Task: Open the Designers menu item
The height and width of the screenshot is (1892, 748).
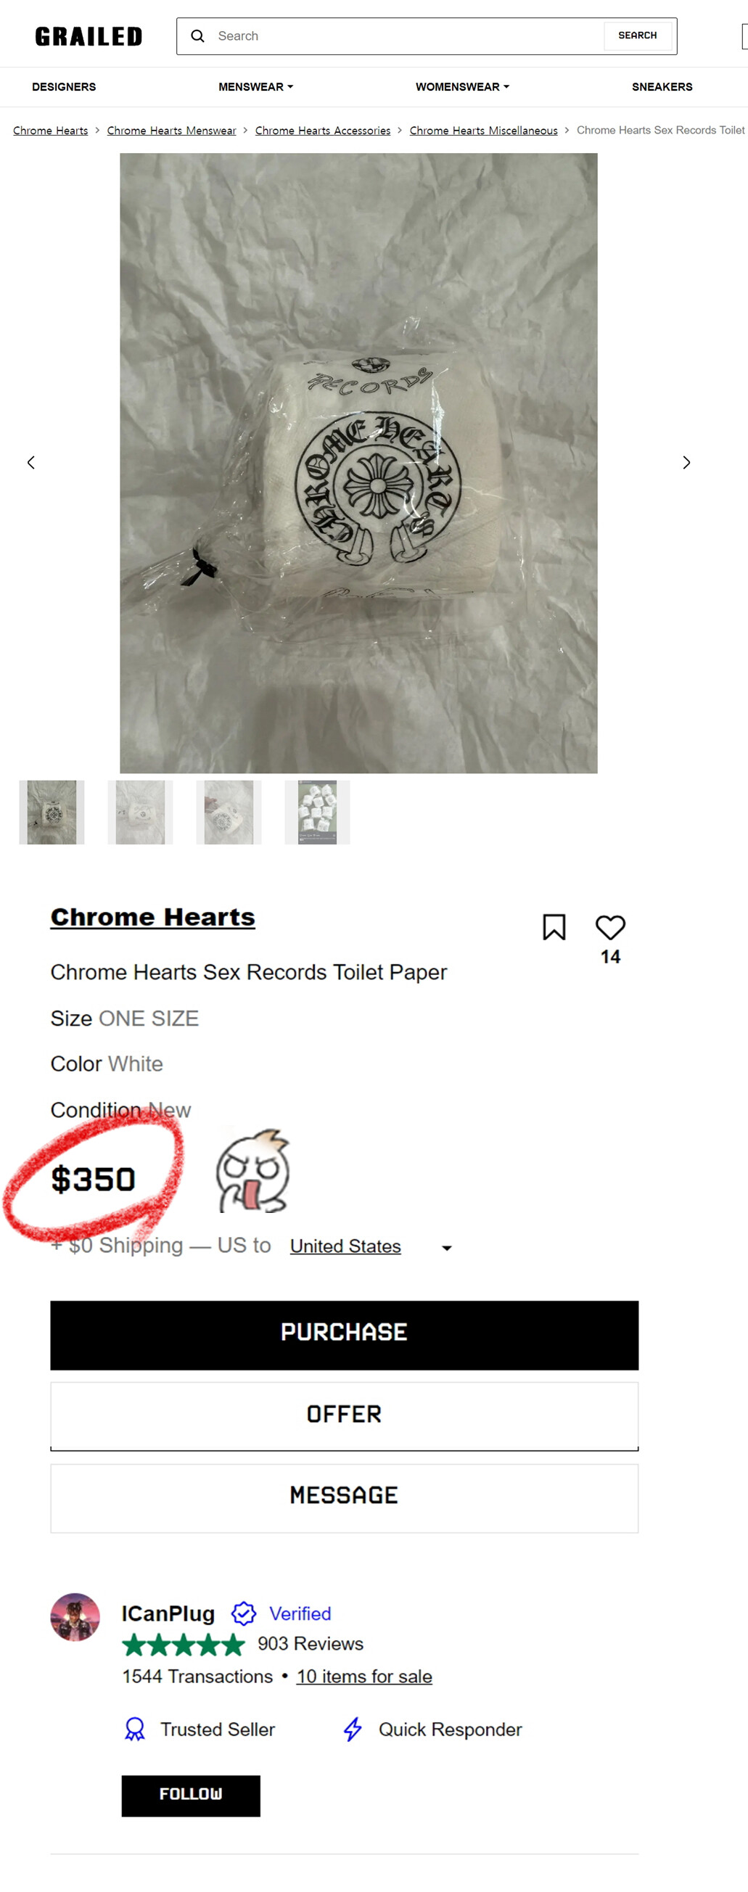Action: tap(64, 86)
